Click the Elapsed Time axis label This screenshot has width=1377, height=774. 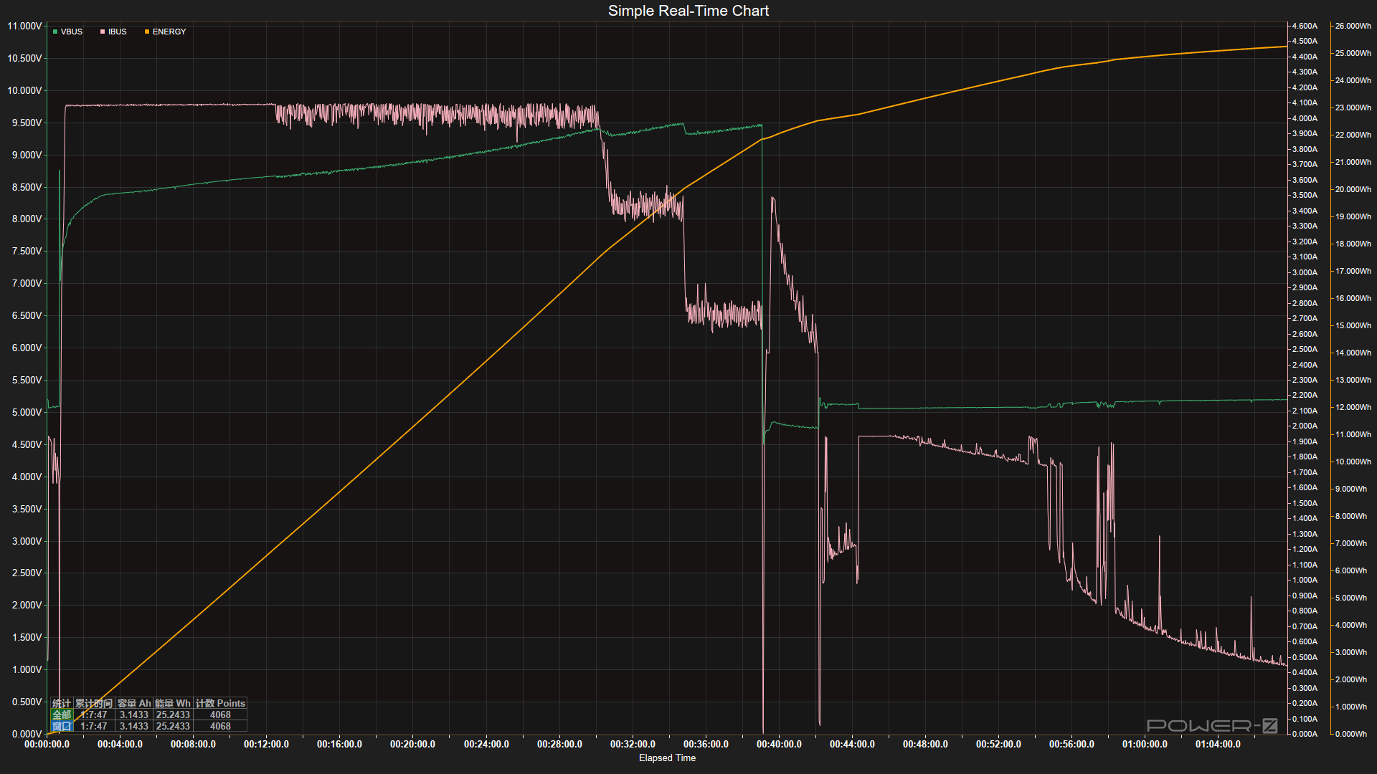click(x=667, y=758)
